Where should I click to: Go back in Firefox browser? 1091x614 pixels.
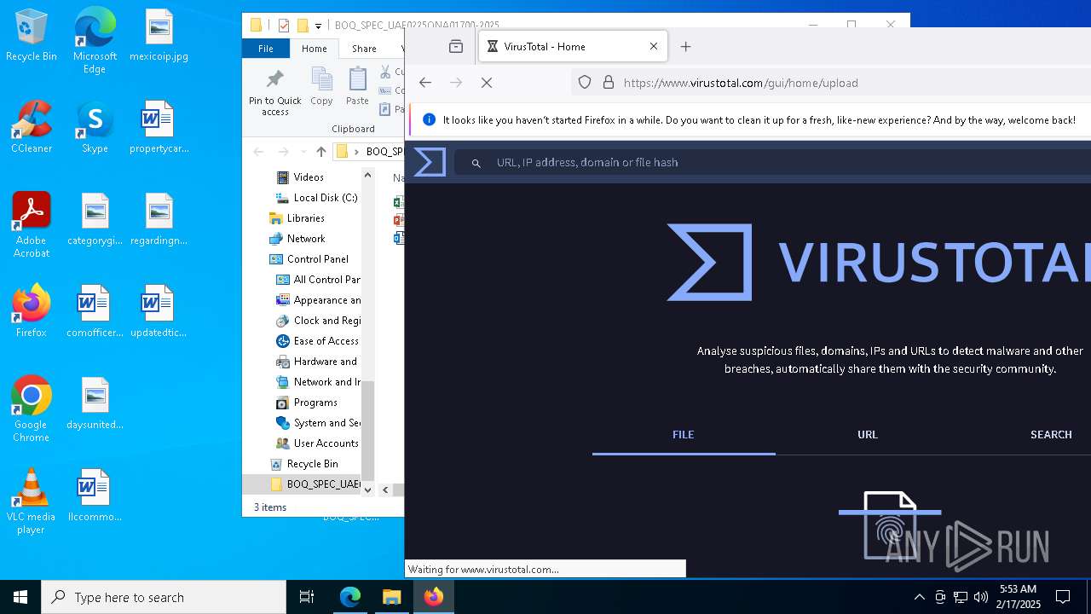tap(425, 83)
